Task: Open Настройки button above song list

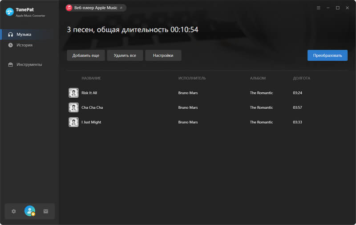Action: [x=163, y=55]
